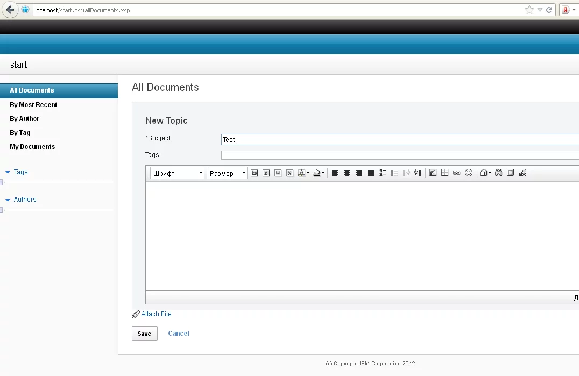Insert an image into the editor
Screen dimensions: 579x376
click(433, 173)
